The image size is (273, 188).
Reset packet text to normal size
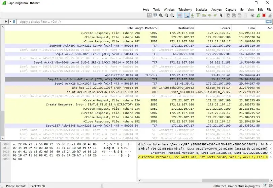tap(161, 15)
